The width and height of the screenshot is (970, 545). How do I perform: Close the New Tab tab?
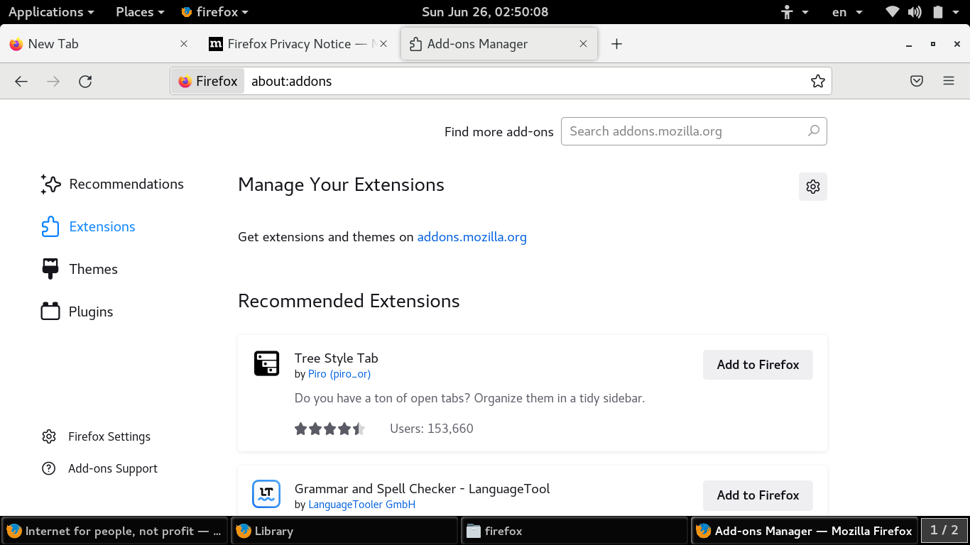pos(184,44)
